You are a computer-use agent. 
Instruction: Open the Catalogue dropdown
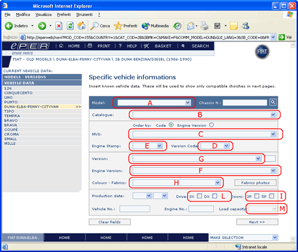[x=204, y=114]
